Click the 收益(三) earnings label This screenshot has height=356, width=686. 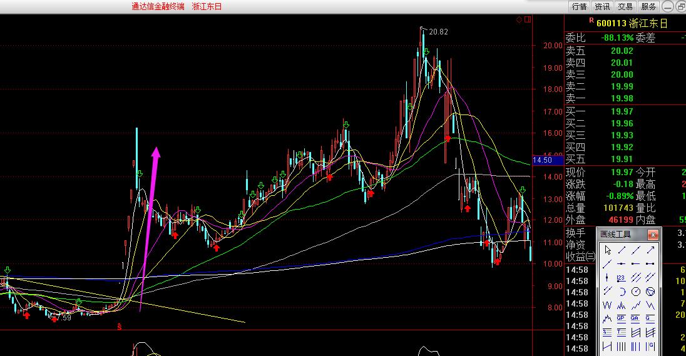[x=581, y=257]
